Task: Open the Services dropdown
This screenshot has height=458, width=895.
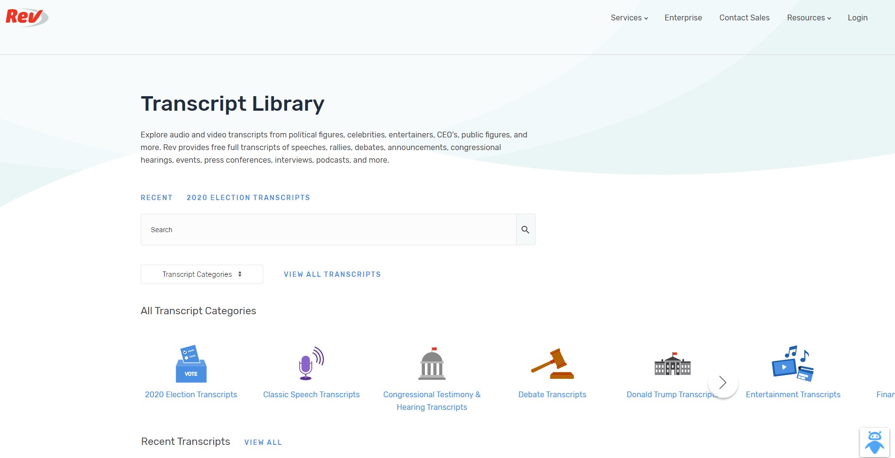Action: [628, 17]
